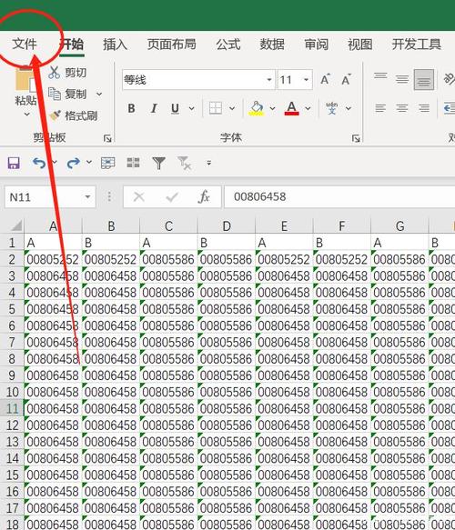The image size is (455, 530).
Task: Switch to the 审阅 tab
Action: coord(317,45)
